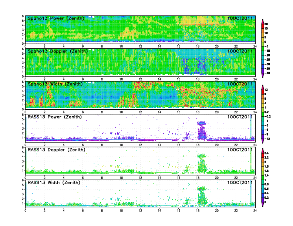Viewport: 293px width, 226px height.
Task: Click the "RASS13 Power (Zenith)" panel title
Action: coord(55,117)
